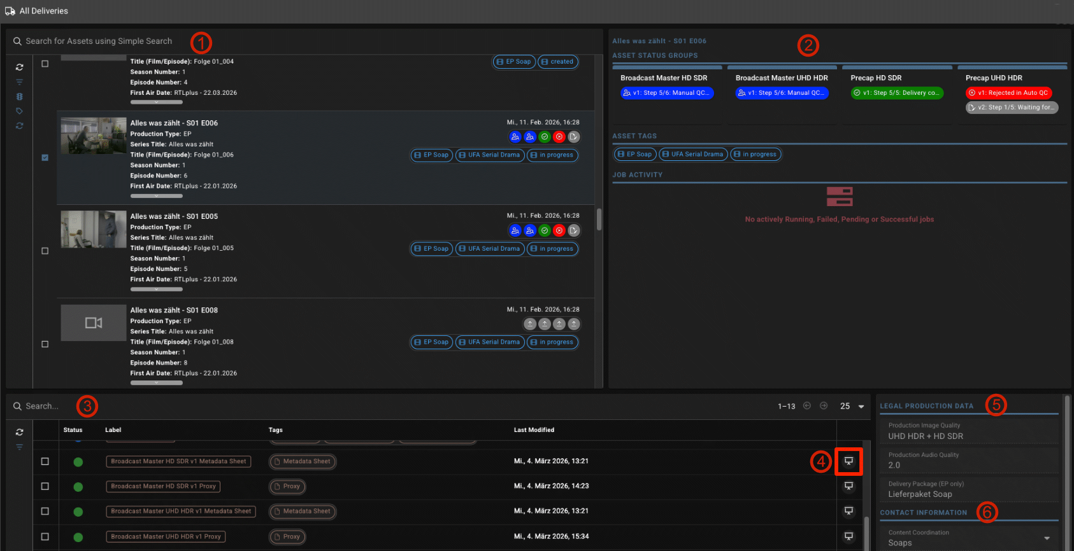Uncheck the Alles was zählt S01 E006 checkbox
Viewport: 1074px width, 551px height.
point(45,157)
